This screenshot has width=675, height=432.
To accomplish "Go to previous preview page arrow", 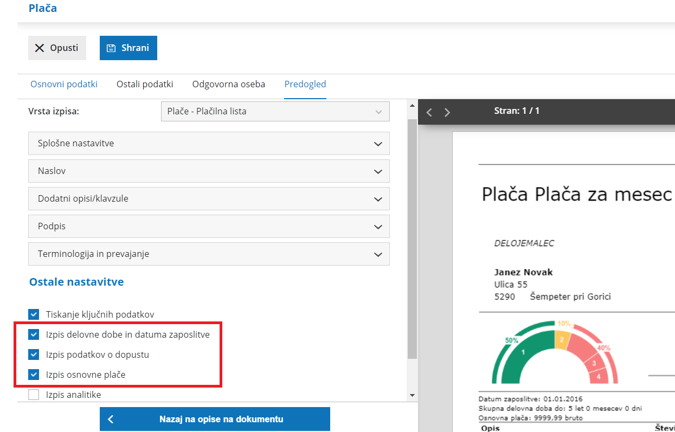I will pos(429,112).
